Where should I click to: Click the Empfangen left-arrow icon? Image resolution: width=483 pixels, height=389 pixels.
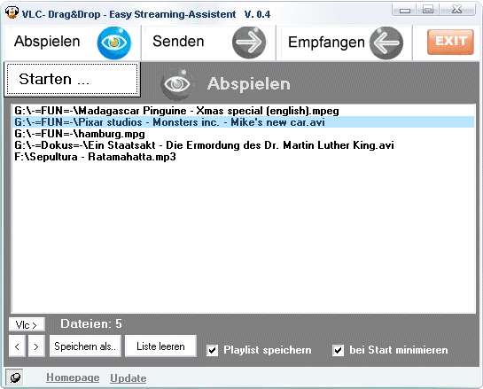click(386, 43)
